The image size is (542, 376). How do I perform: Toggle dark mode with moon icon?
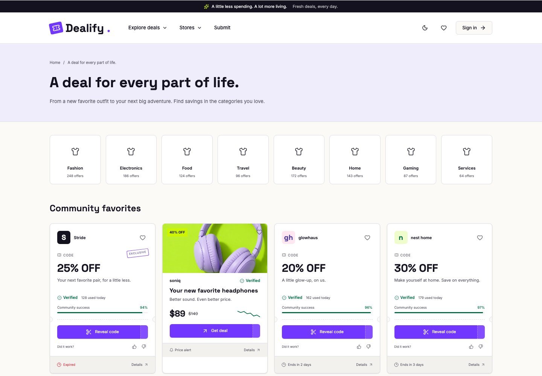pyautogui.click(x=425, y=28)
